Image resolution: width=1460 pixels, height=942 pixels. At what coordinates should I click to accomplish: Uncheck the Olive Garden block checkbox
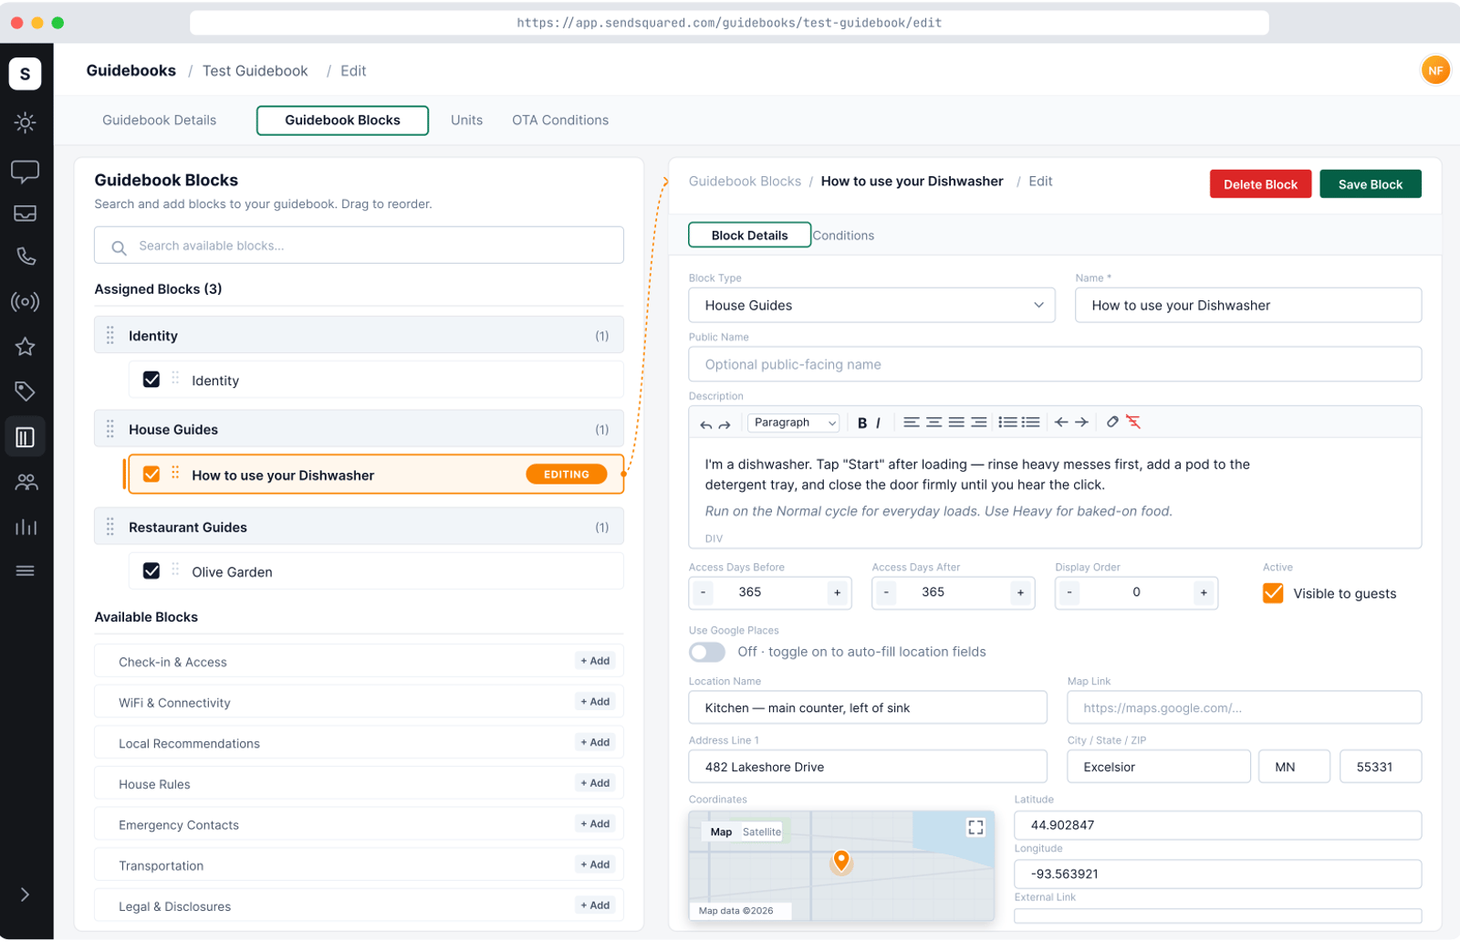tap(151, 571)
